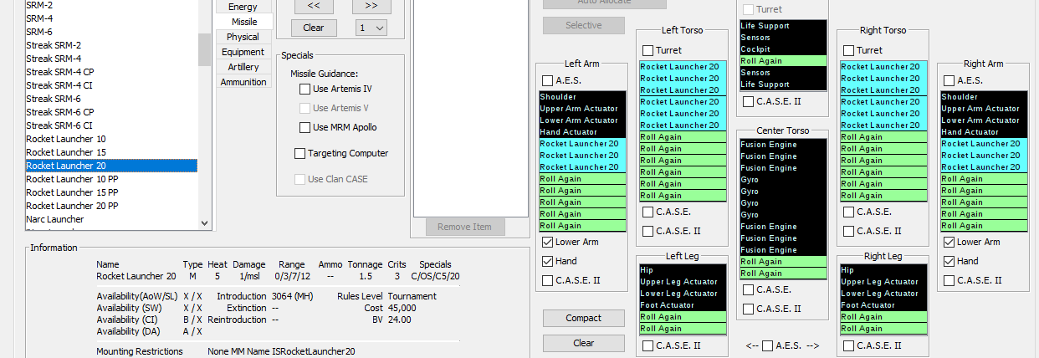Uncheck Left Arm Hand checkbox
This screenshot has width=1039, height=358.
pyautogui.click(x=548, y=262)
